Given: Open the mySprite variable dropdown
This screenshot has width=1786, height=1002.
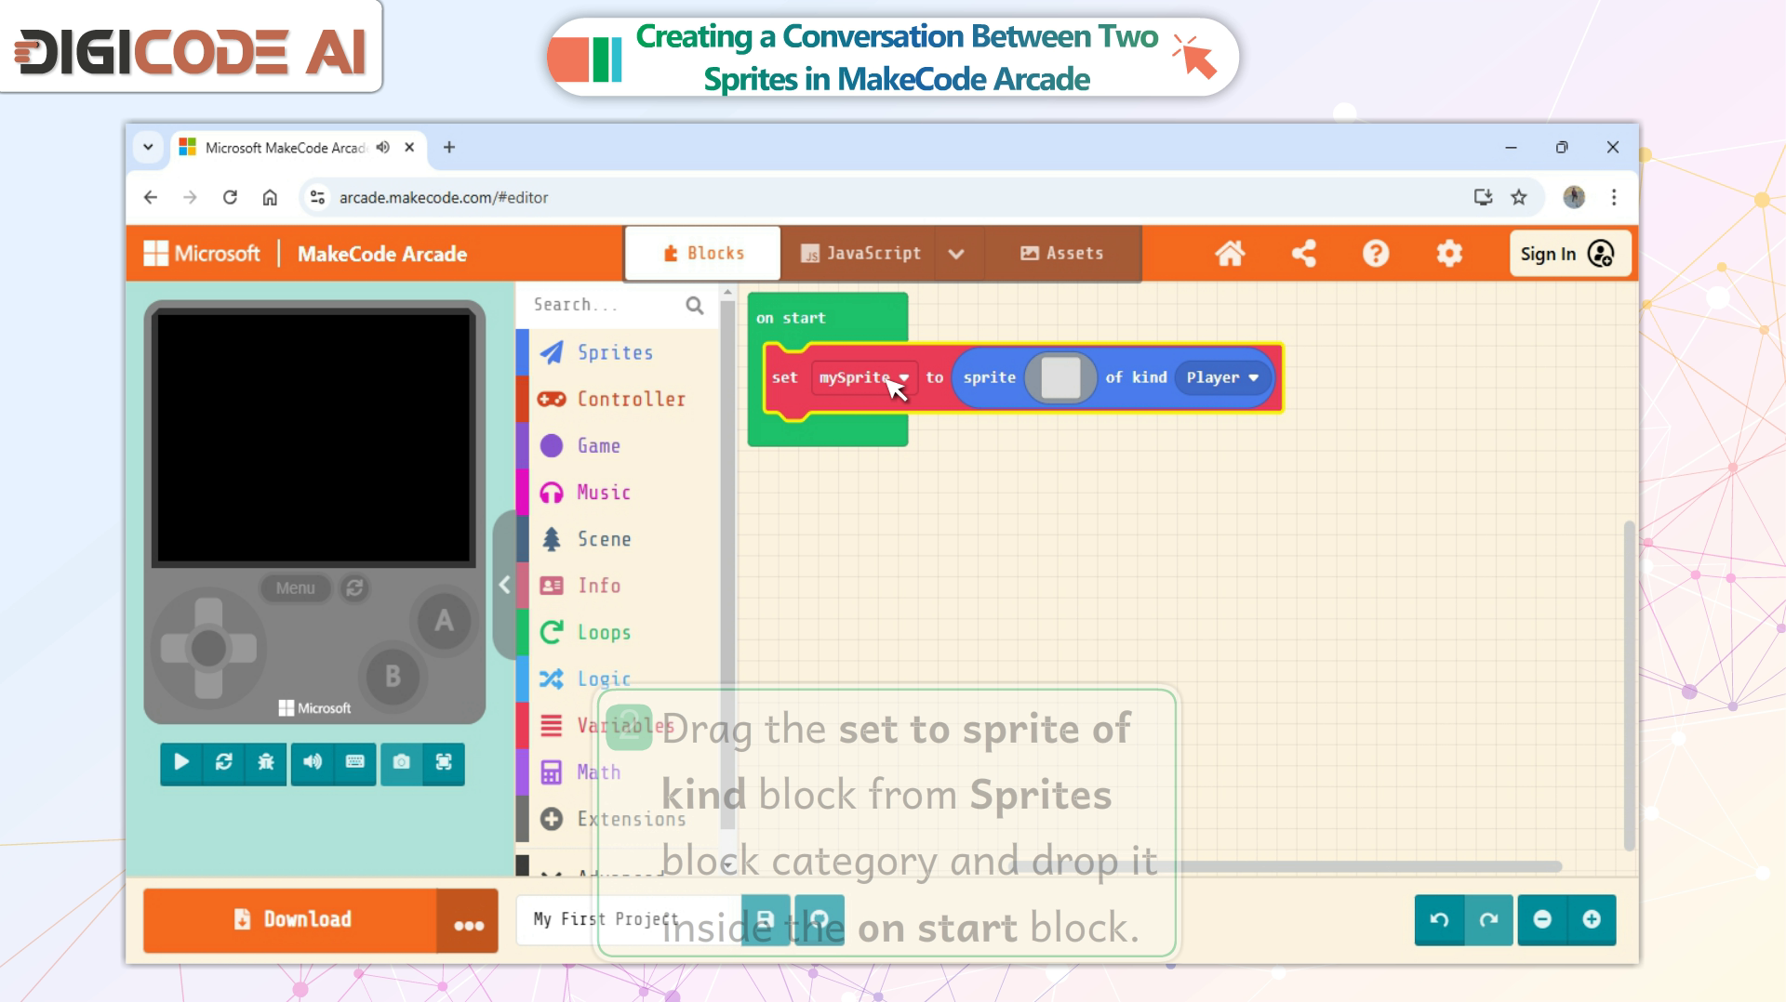Looking at the screenshot, I should tap(864, 377).
